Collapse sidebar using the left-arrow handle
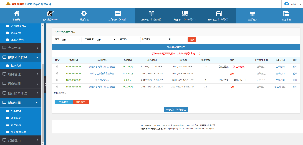303x145 pixels. [x=45, y=84]
